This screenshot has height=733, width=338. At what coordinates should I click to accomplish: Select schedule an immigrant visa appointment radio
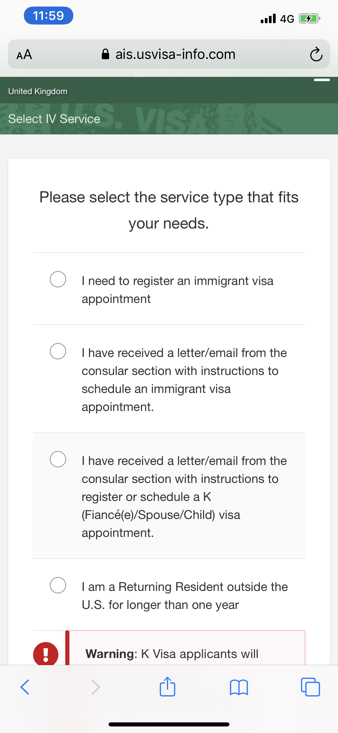pos(58,351)
